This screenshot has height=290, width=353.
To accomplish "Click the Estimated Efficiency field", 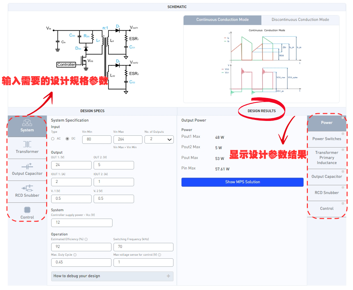I will pyautogui.click(x=81, y=247).
